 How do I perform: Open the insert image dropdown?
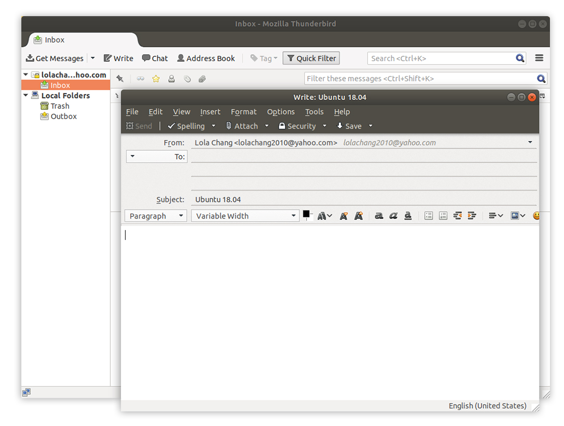click(x=518, y=216)
